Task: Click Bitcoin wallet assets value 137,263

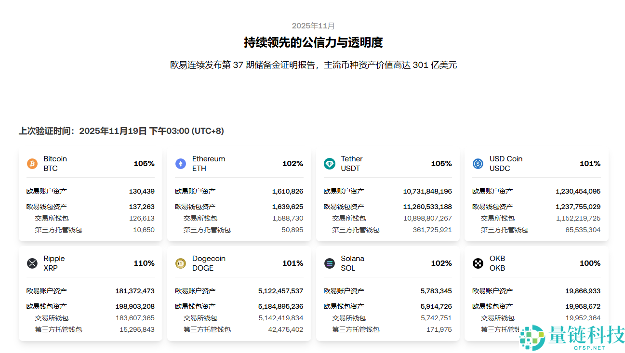Action: (x=142, y=207)
